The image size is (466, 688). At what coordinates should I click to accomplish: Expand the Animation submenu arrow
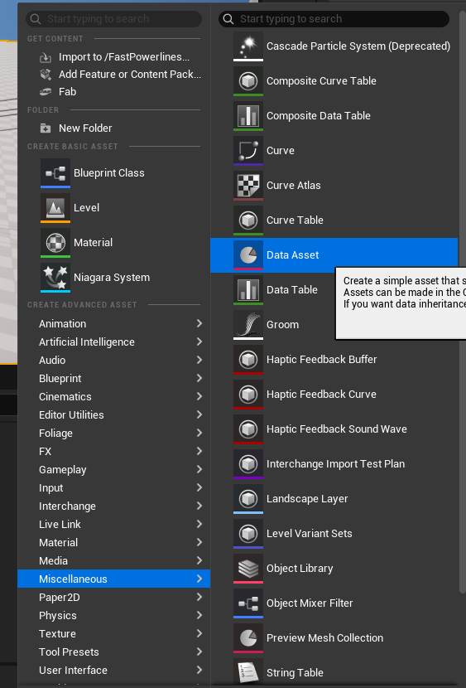tap(199, 323)
